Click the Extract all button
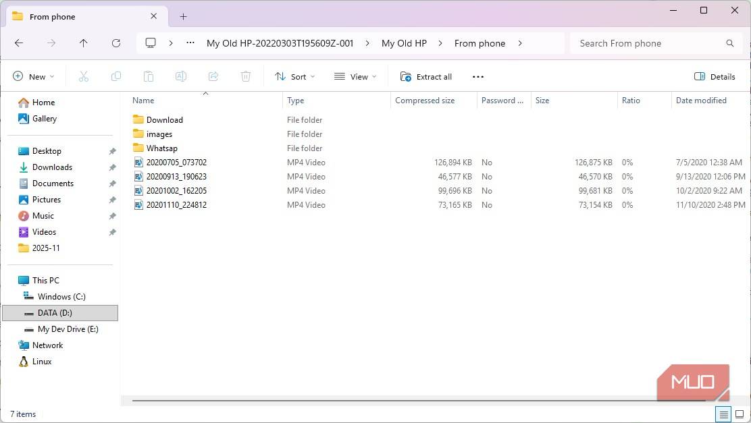The height and width of the screenshot is (423, 751). (x=426, y=77)
